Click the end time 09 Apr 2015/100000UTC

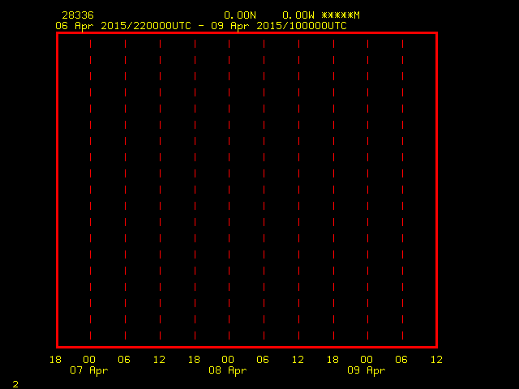279,26
